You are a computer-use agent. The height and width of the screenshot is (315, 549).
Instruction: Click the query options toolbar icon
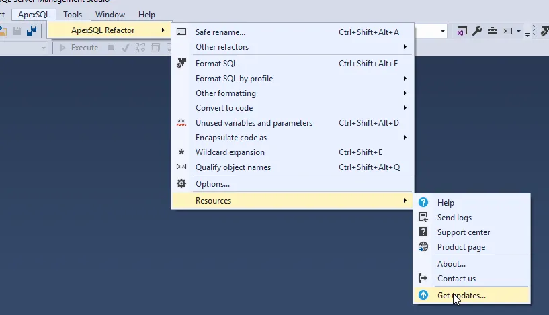pyautogui.click(x=155, y=48)
